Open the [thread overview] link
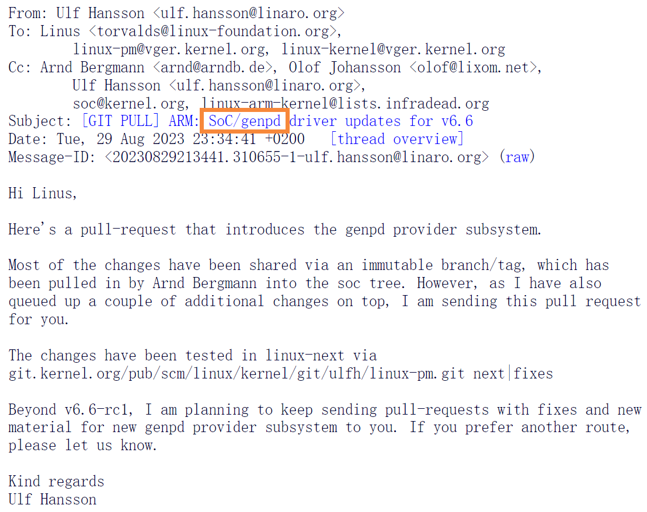The image size is (647, 512). coord(397,139)
